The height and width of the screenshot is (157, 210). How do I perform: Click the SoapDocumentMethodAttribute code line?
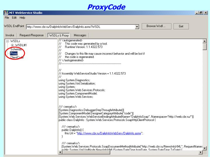point(132,147)
